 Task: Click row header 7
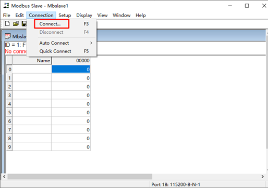point(9,130)
